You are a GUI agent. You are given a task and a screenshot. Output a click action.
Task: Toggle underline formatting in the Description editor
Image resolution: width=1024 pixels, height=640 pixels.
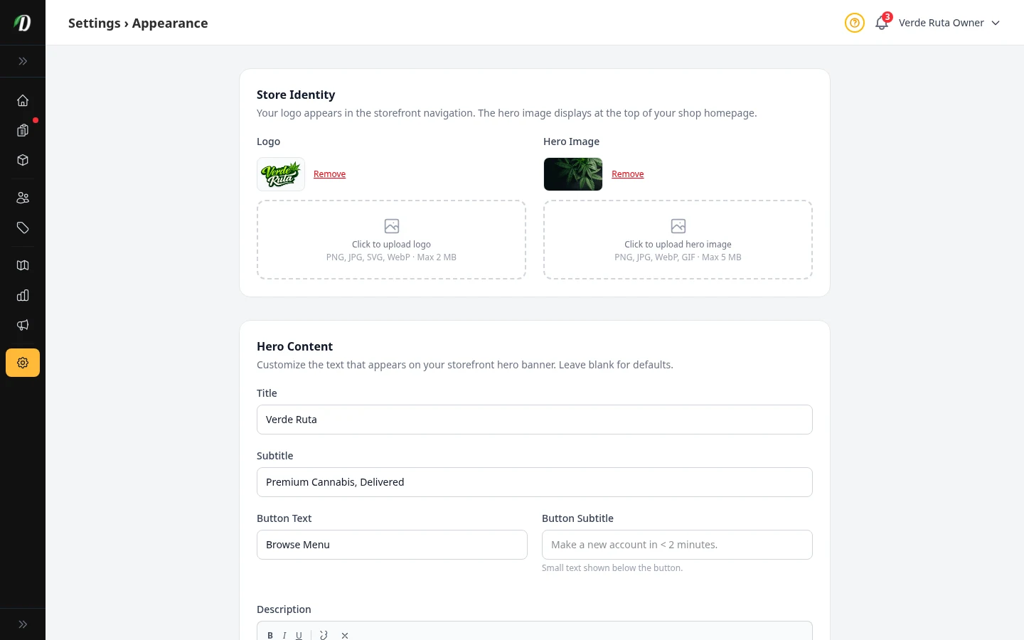pos(299,635)
